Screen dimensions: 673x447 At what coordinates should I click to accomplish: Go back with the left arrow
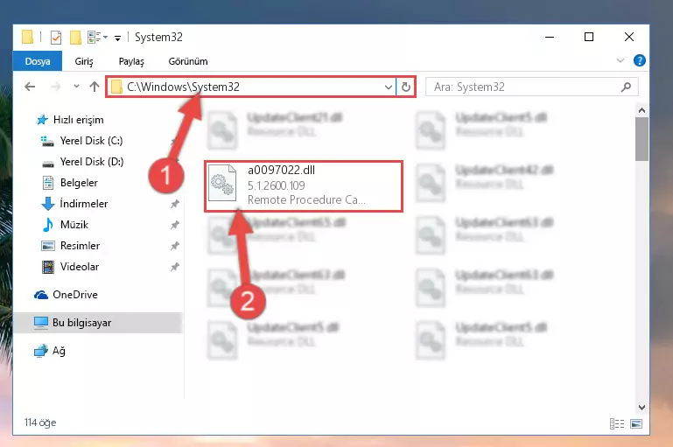30,87
